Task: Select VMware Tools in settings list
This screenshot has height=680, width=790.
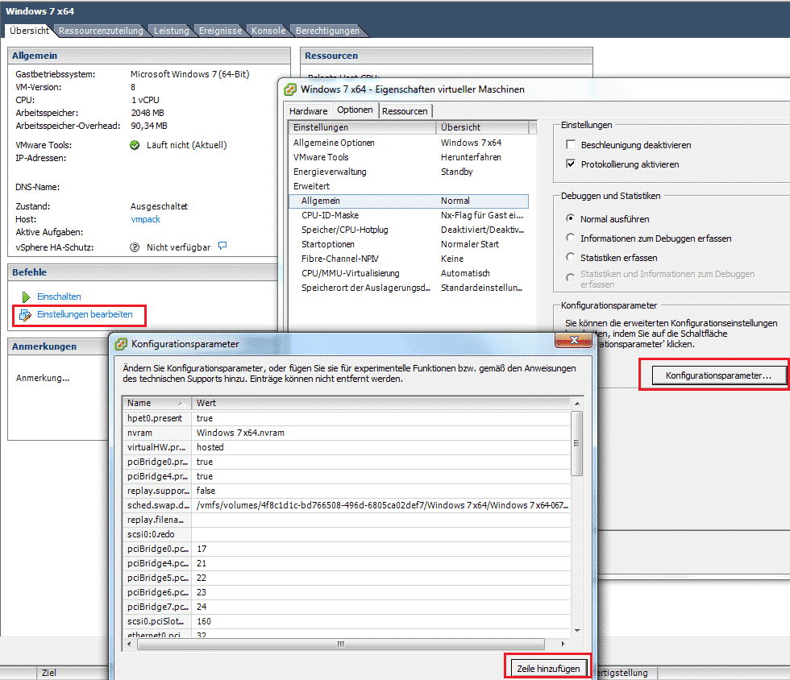Action: click(x=409, y=157)
